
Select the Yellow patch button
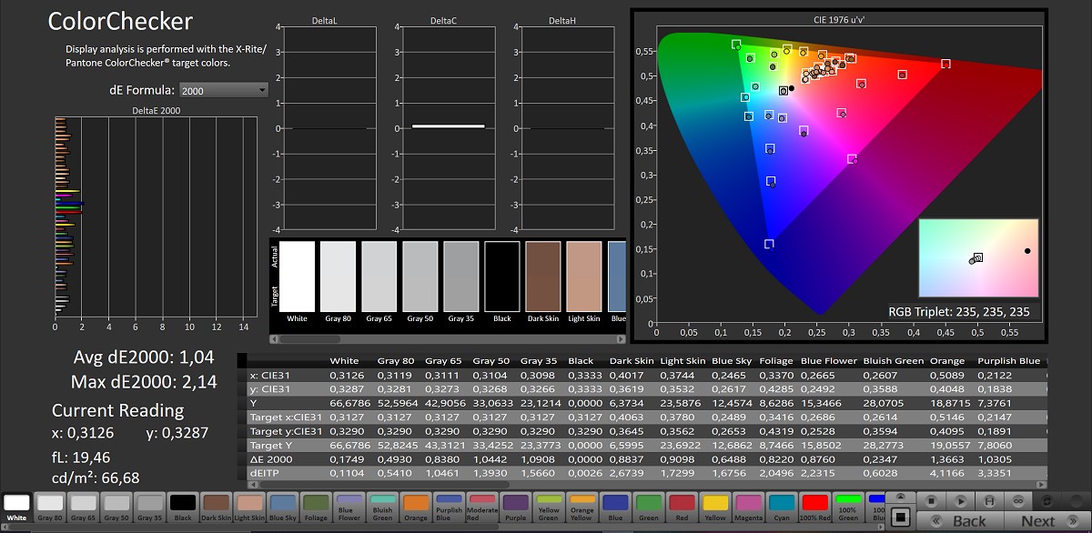[x=714, y=508]
